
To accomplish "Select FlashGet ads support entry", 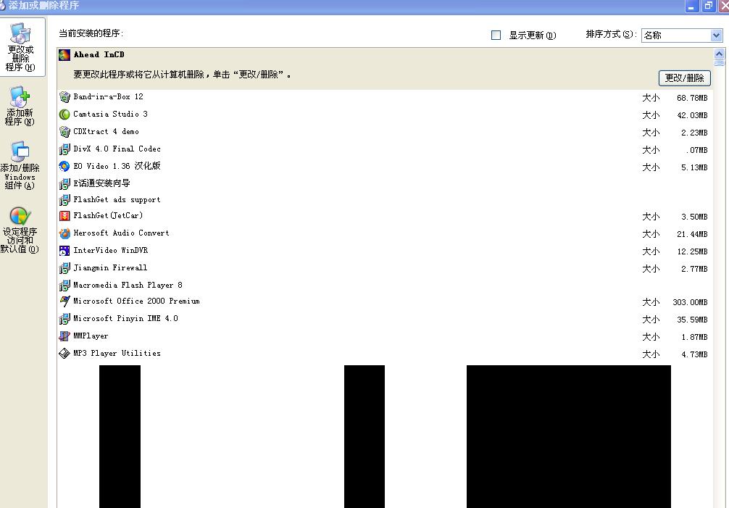I will point(385,200).
